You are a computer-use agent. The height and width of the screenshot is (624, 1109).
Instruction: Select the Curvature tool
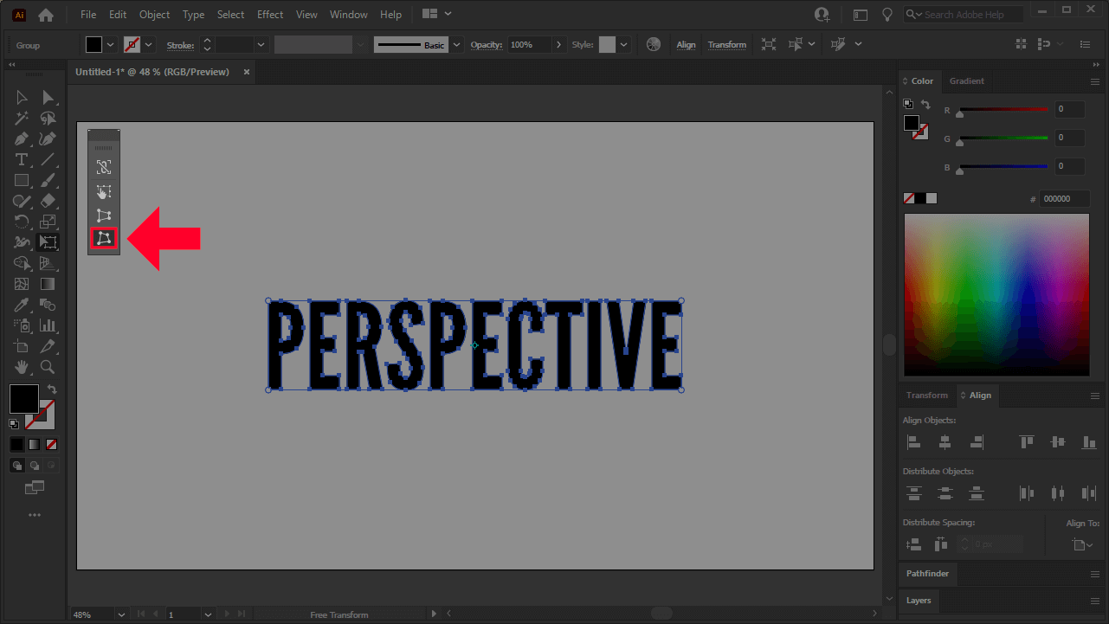[48, 138]
